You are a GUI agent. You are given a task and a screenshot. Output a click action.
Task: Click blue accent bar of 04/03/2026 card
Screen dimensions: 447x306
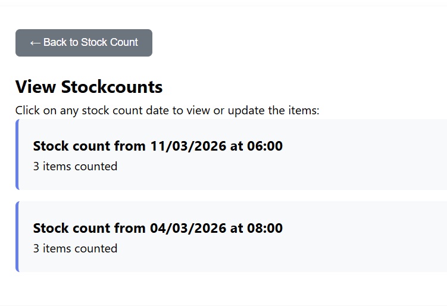pyautogui.click(x=17, y=236)
